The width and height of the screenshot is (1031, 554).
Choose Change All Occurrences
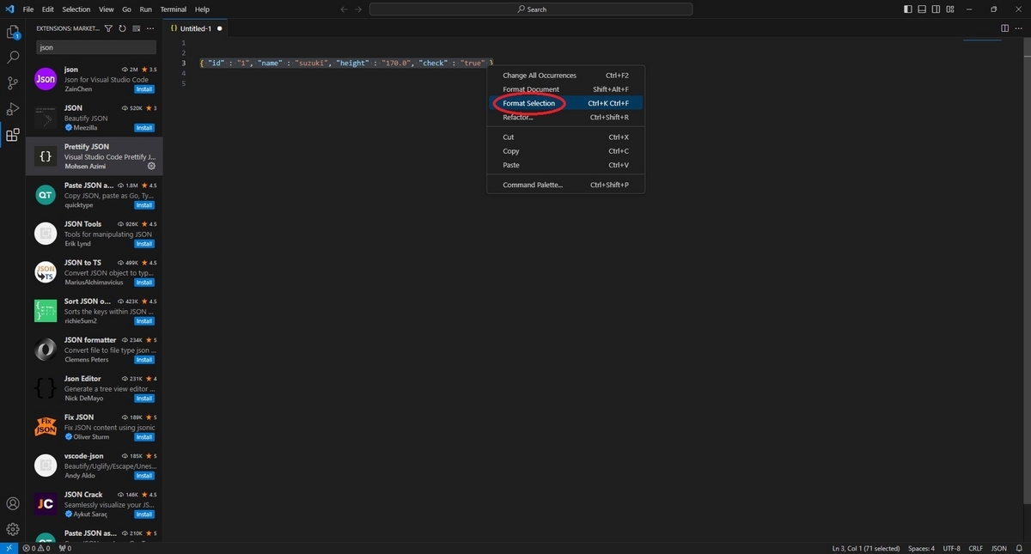point(565,76)
